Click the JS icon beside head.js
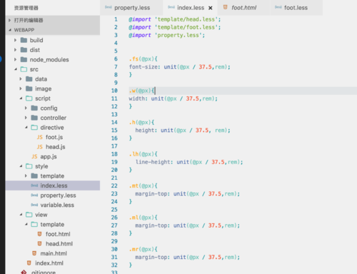This screenshot has width=357, height=274. 40,147
